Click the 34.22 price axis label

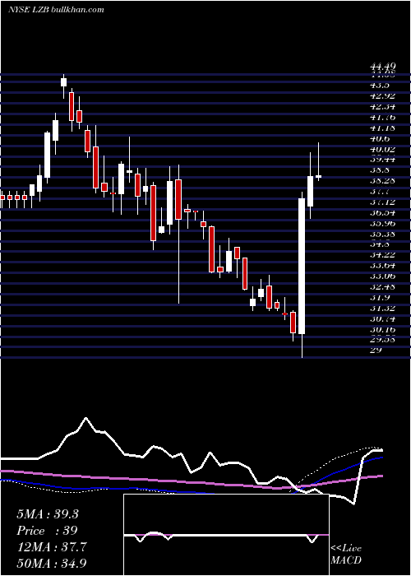[383, 255]
